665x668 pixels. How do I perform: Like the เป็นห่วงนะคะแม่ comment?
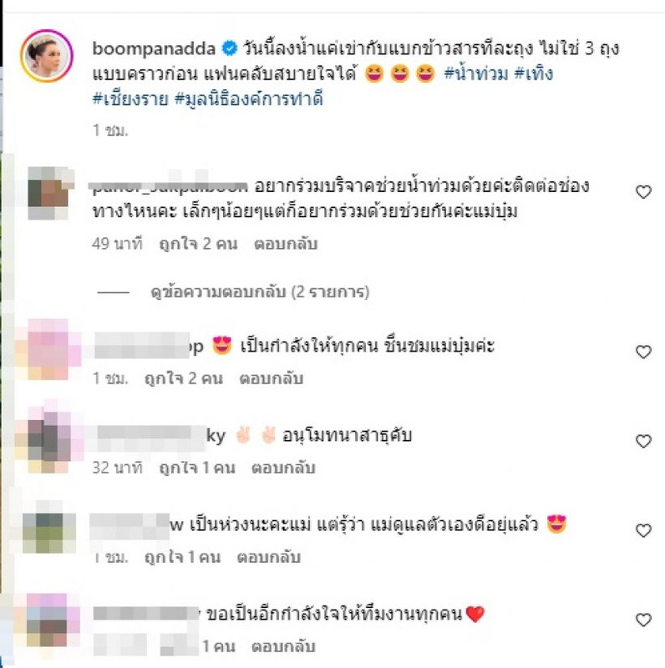point(643,530)
